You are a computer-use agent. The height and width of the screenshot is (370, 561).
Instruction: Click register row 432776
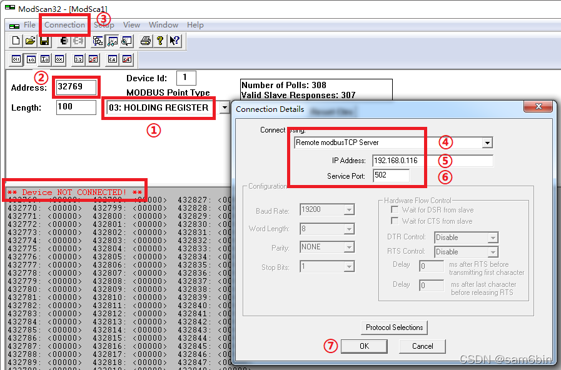coord(45,257)
